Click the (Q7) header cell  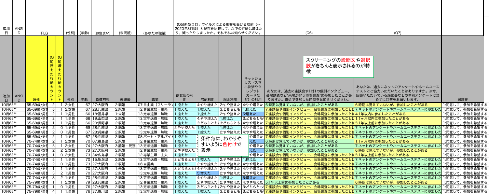click(397, 33)
